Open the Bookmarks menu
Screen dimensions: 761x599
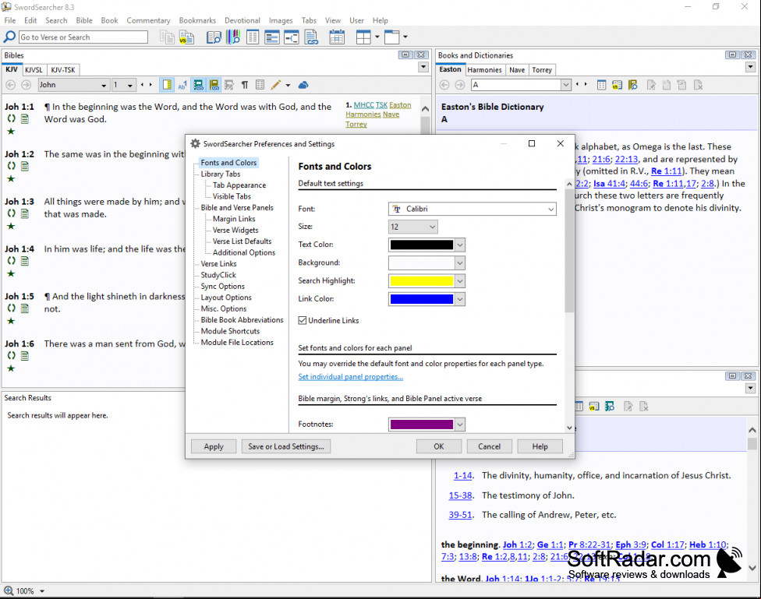coord(197,20)
